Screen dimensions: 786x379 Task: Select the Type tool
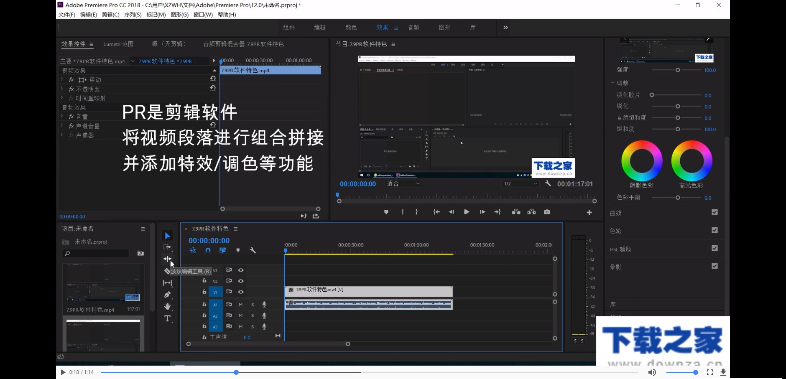tap(168, 318)
